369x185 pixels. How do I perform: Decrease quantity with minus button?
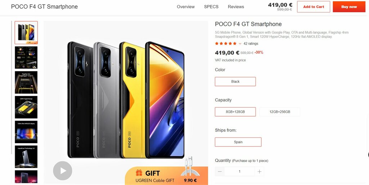pos(219,172)
